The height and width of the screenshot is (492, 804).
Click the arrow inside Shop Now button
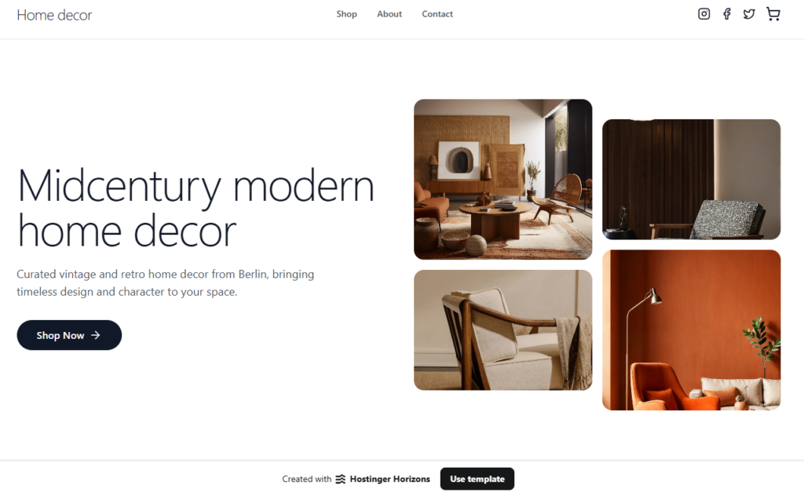(95, 335)
